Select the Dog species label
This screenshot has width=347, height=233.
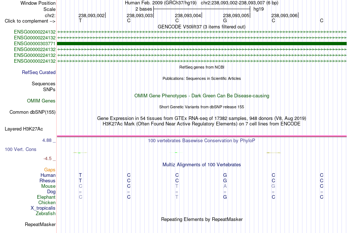[52, 192]
